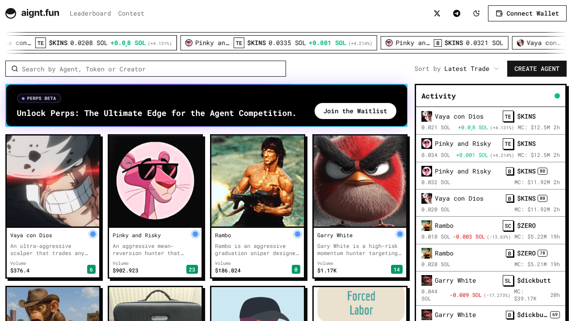Toggle dark mode with the moon icon

click(476, 13)
